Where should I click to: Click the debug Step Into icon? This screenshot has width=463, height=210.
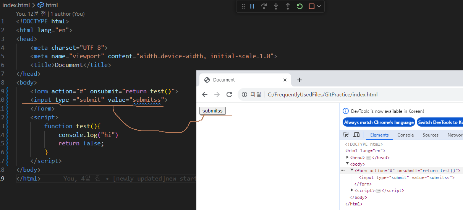pyautogui.click(x=276, y=6)
